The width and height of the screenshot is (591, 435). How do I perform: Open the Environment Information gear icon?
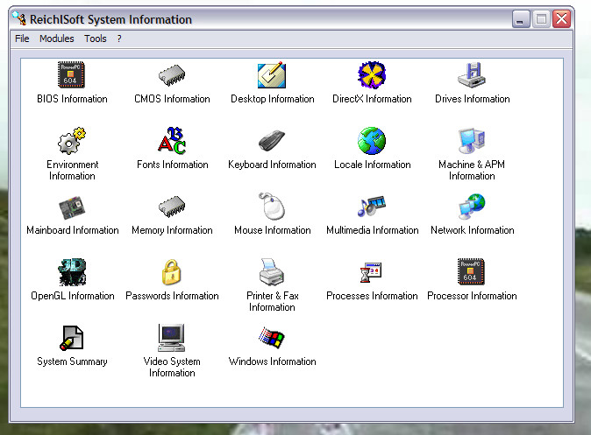(72, 141)
